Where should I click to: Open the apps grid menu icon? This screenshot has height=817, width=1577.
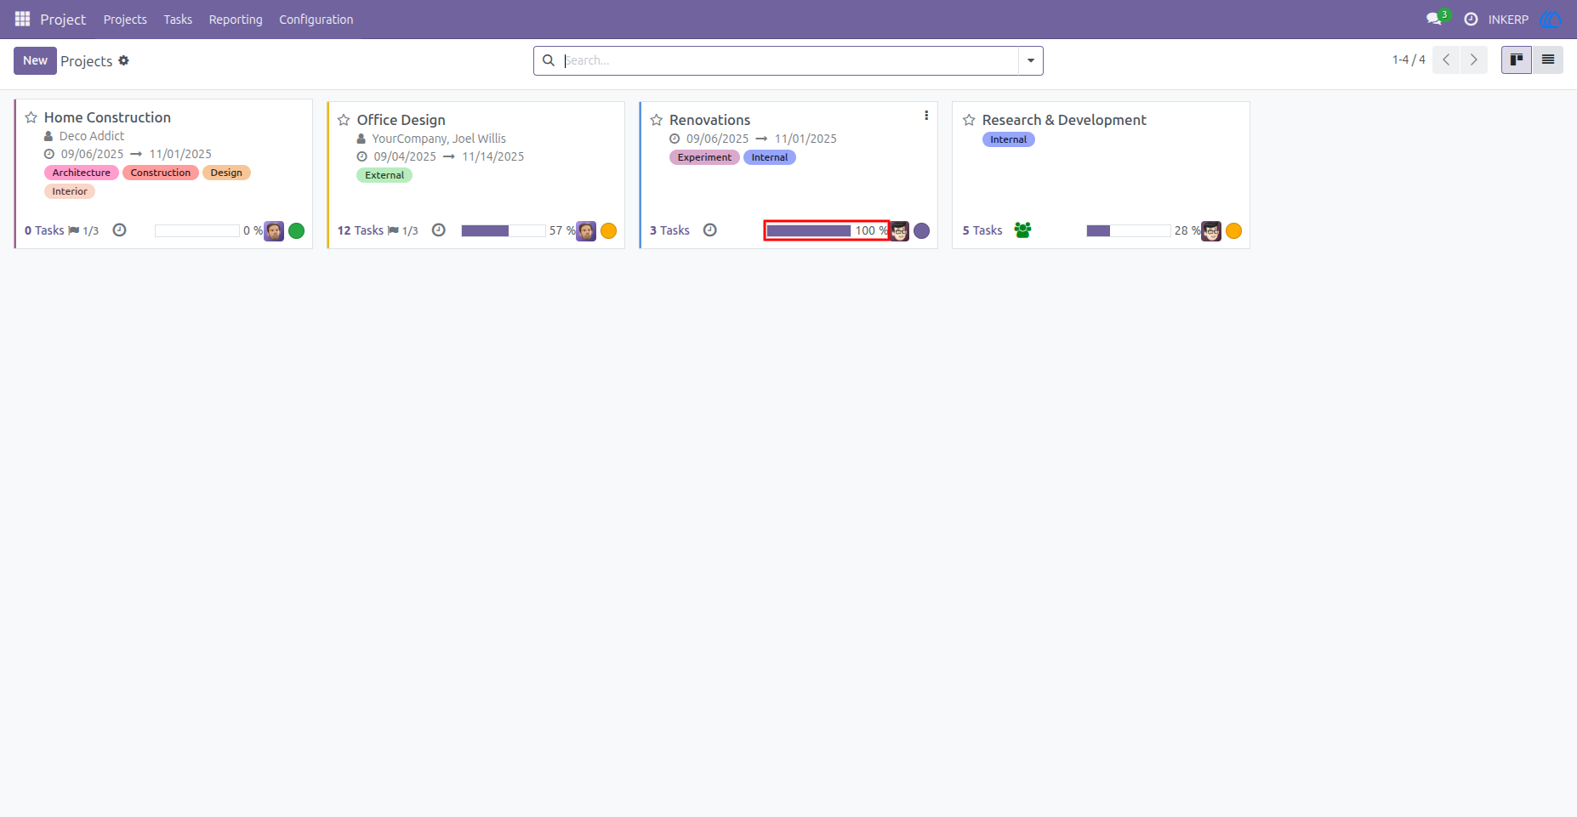[x=22, y=19]
